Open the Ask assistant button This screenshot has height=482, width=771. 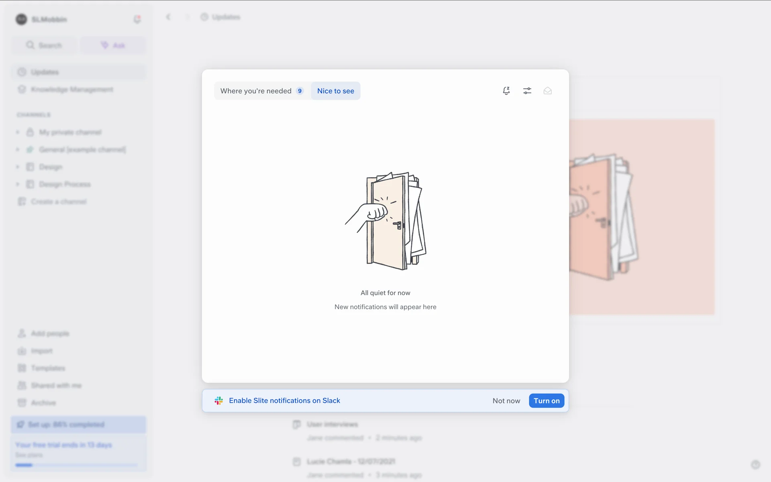113,45
